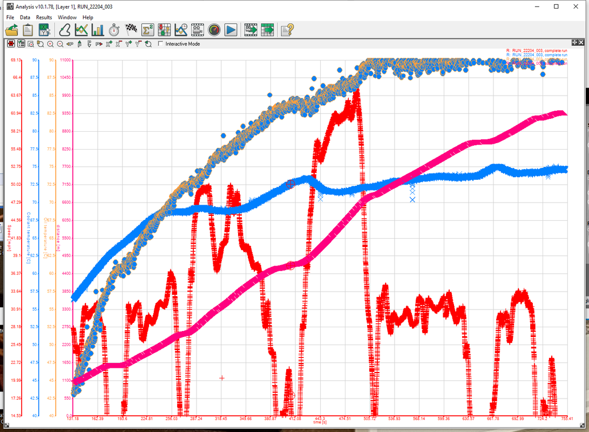Click the graph panel move handle icon
The height and width of the screenshot is (432, 589).
coord(575,43)
